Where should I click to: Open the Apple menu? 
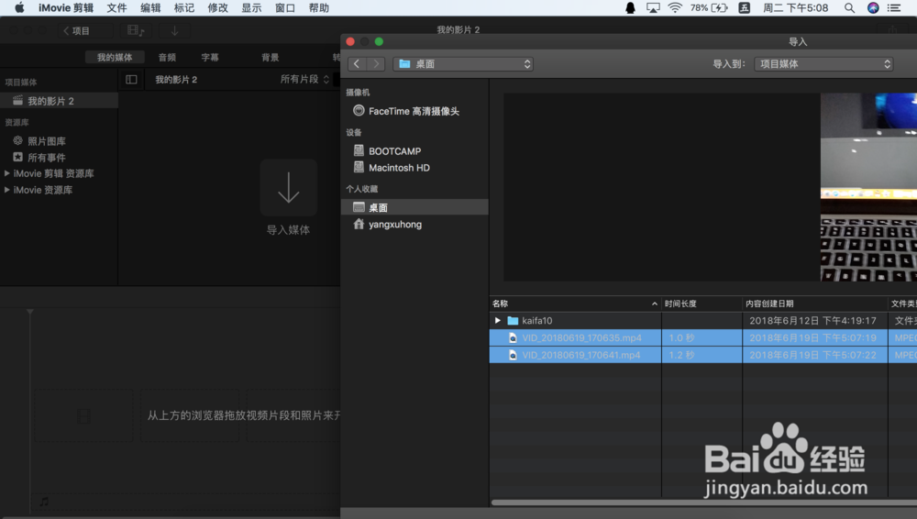pyautogui.click(x=19, y=7)
